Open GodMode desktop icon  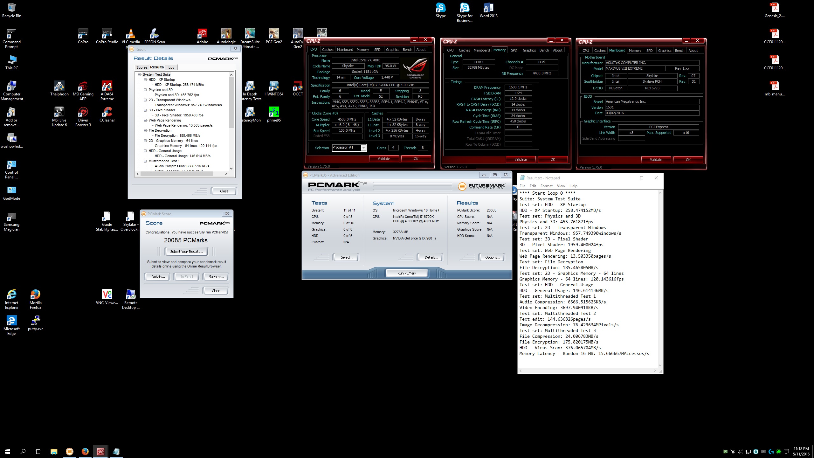[11, 193]
